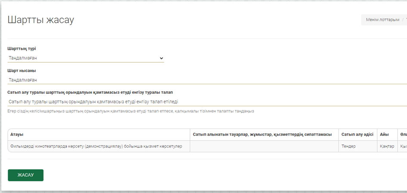Screen dimensions: 407x193
Task: Click the Шарттың түрі field label
Action: (22, 49)
